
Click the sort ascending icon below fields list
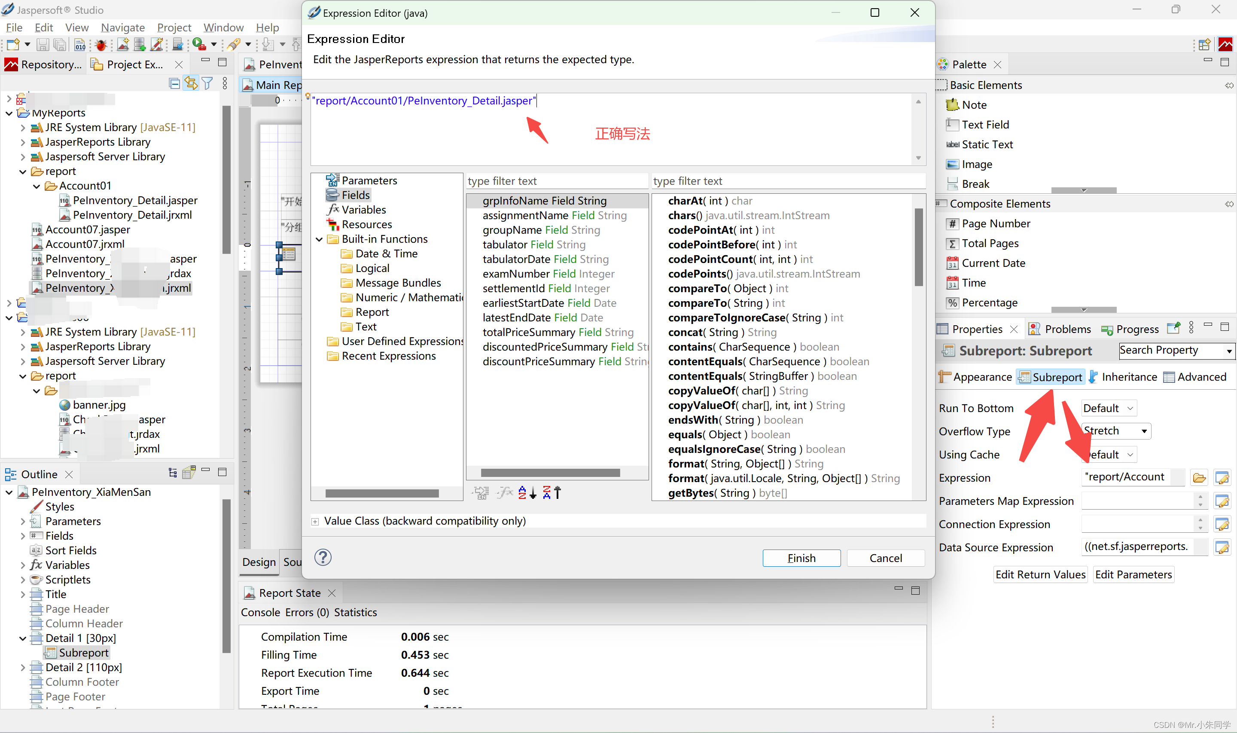click(x=527, y=492)
